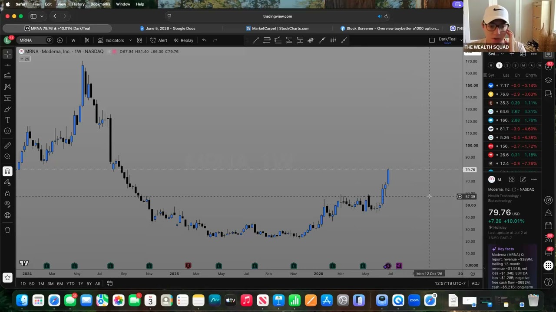Change the W weekly interval
The height and width of the screenshot is (312, 556).
73,40
